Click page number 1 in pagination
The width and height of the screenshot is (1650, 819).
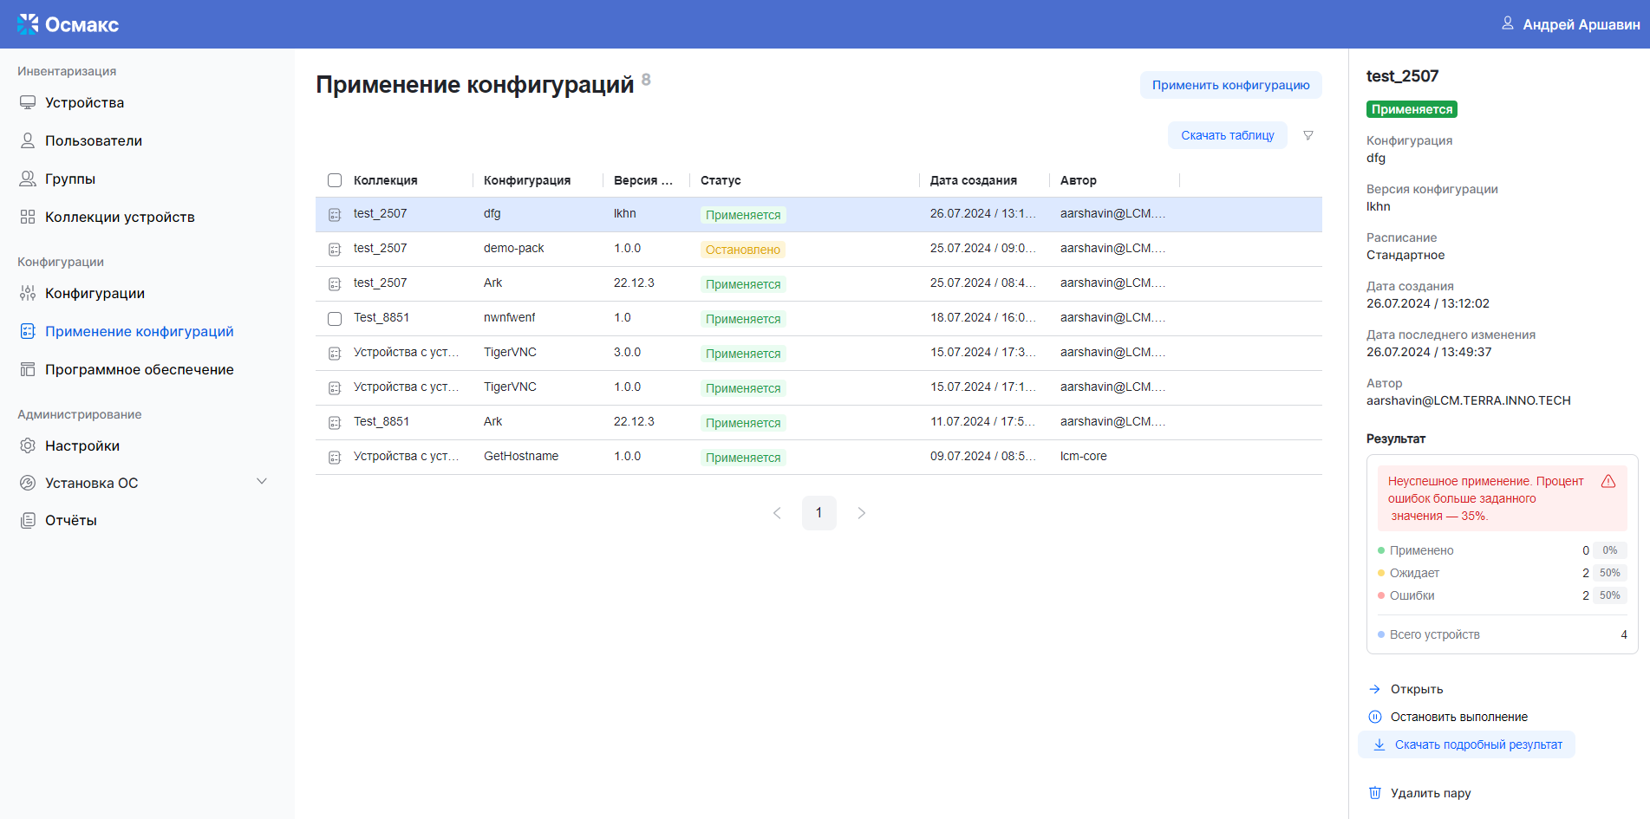(818, 513)
